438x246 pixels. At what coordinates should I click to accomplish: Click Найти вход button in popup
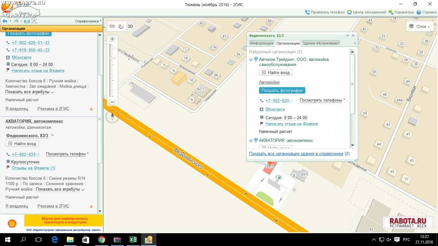(276, 73)
